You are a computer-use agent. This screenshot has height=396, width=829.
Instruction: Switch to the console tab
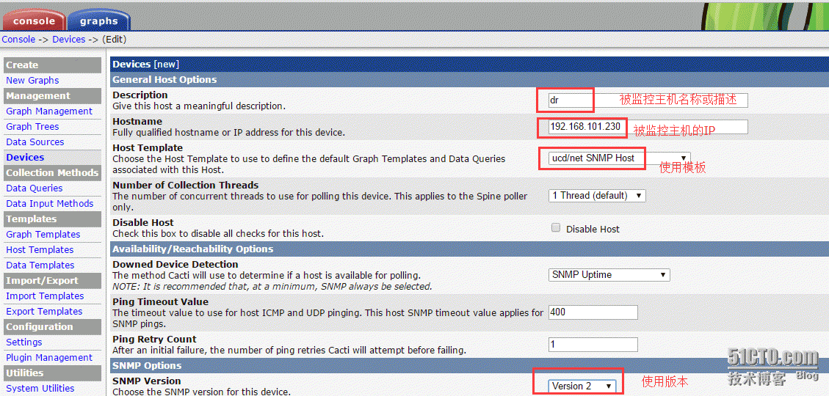34,20
